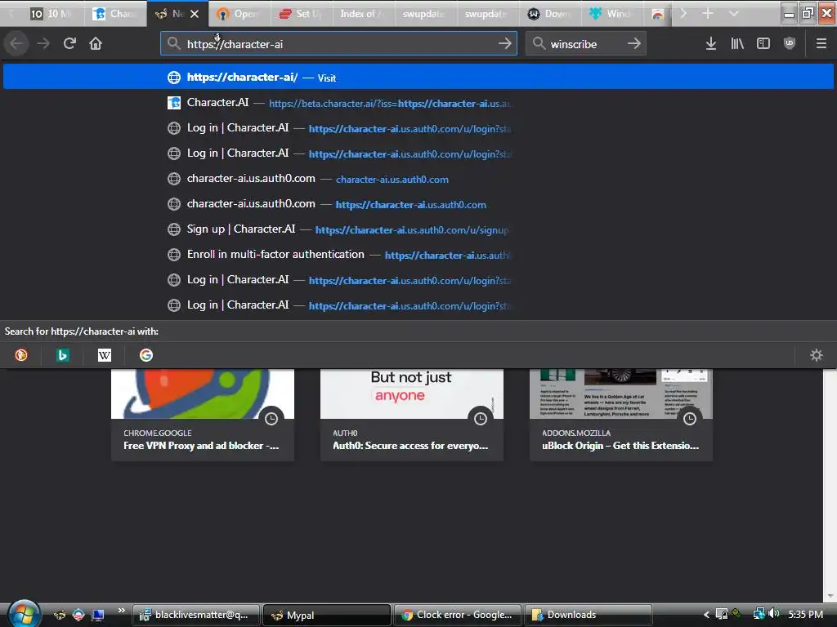Switch to the Open tab
Image resolution: width=837 pixels, height=627 pixels.
pyautogui.click(x=239, y=14)
